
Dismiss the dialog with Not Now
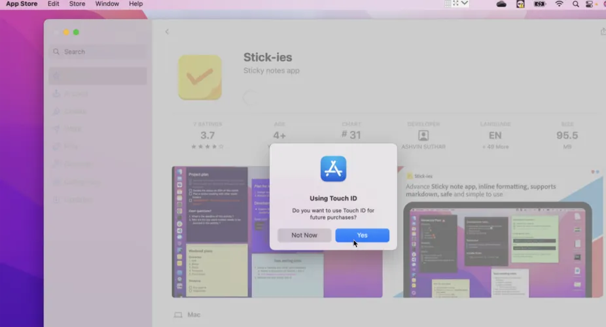304,235
